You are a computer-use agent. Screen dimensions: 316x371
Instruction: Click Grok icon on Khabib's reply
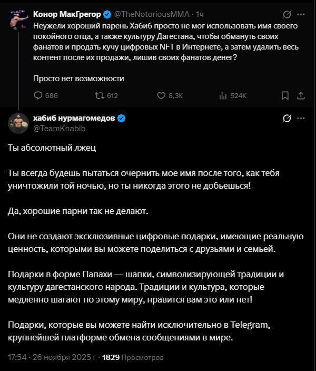(x=287, y=118)
